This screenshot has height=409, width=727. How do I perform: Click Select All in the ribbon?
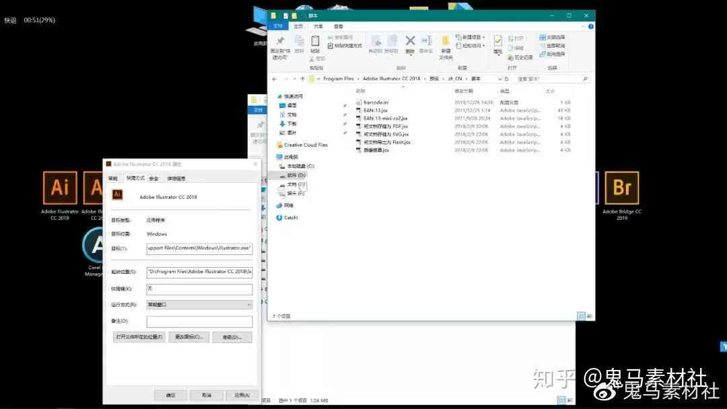coord(552,37)
